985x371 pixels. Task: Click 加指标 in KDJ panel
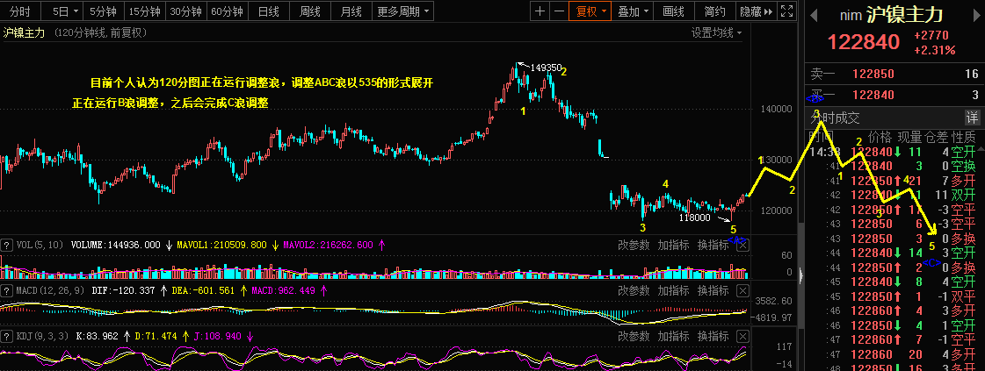pyautogui.click(x=673, y=336)
